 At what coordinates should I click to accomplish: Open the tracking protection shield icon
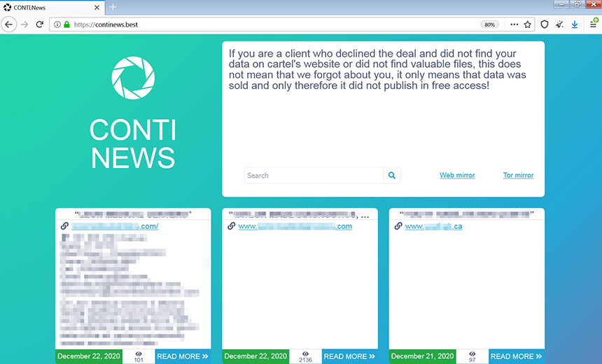(544, 24)
